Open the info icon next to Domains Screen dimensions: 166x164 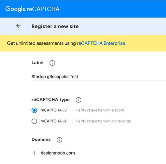tap(59, 140)
